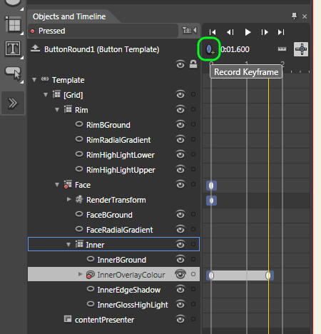Expand the RenderTransform node
This screenshot has height=334, width=321.
tap(68, 199)
